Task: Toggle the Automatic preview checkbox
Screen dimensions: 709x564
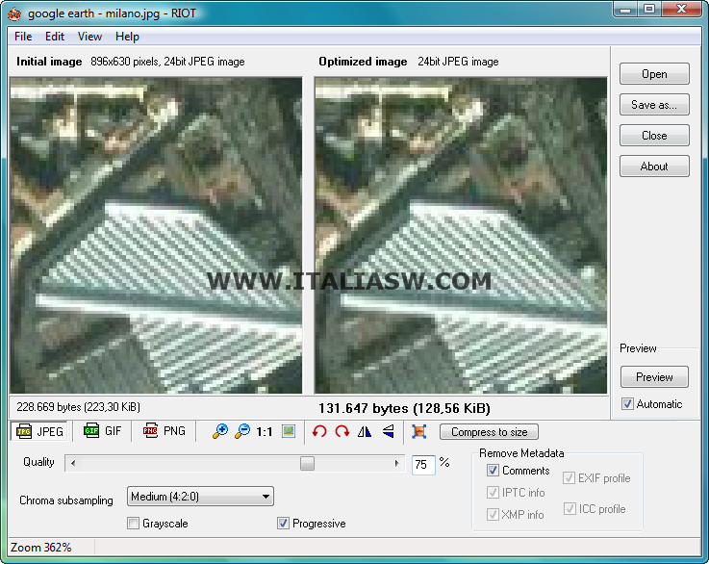Action: click(627, 404)
